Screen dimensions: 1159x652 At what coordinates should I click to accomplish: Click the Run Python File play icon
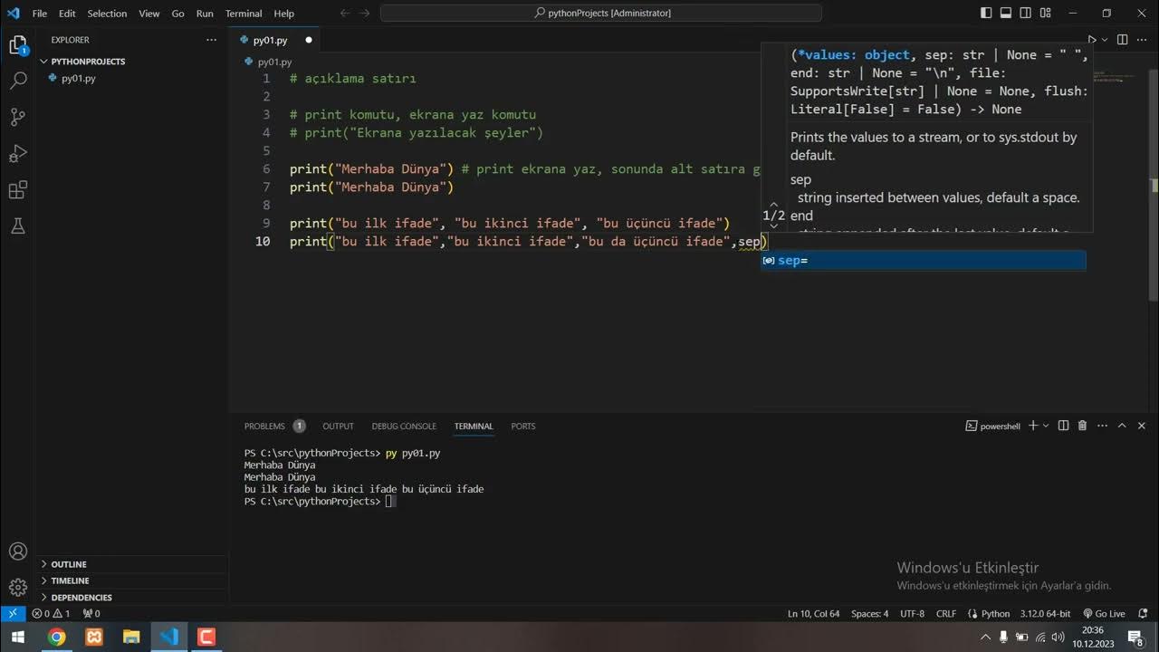[1091, 40]
